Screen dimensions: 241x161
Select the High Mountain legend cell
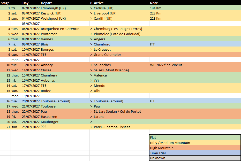click(195, 148)
